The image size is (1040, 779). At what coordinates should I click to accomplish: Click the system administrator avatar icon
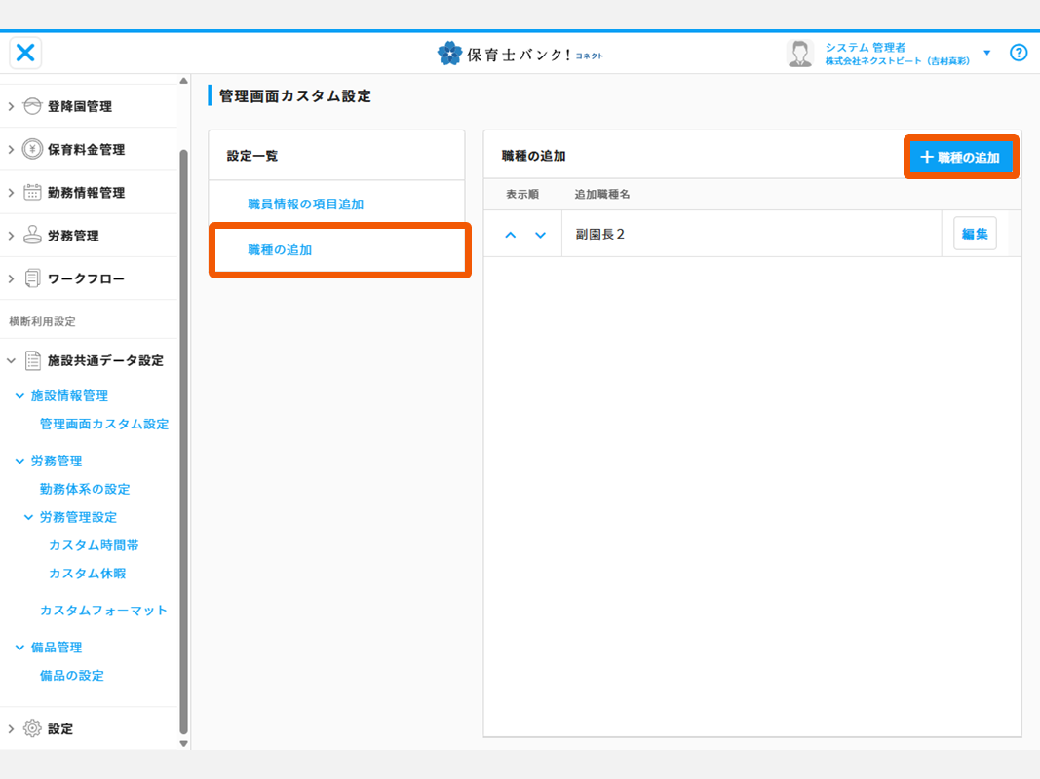(800, 54)
